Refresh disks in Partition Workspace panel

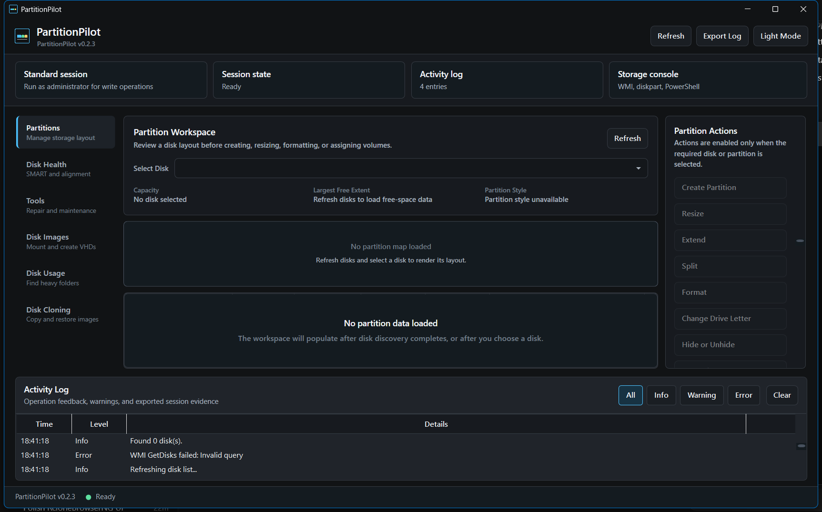(x=627, y=139)
